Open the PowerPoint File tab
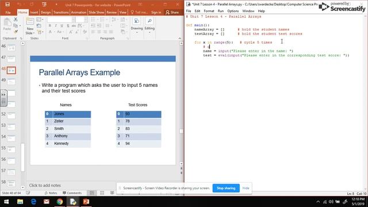The image size is (368, 207). (x=8, y=12)
